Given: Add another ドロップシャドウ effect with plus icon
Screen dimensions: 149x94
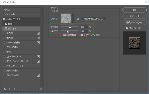Looking at the screenshot, I should click(x=38, y=75).
